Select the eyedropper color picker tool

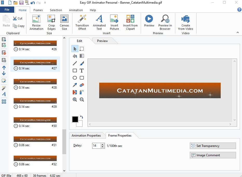[x=75, y=85]
